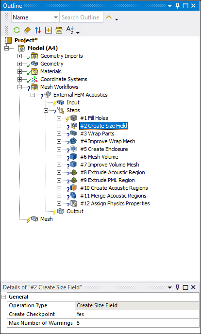The image size is (201, 334).
Task: Select the #3 Wrap Parts label
Action: pos(97,134)
